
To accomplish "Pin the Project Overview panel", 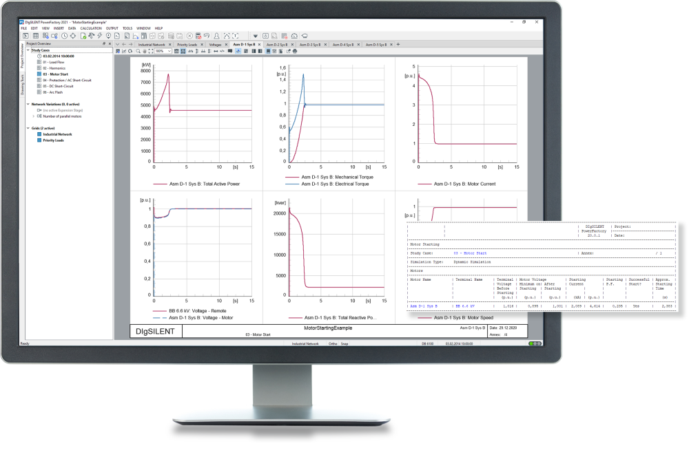I will point(104,43).
